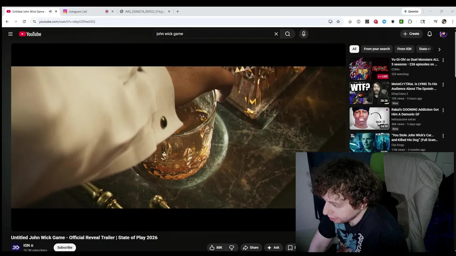The width and height of the screenshot is (456, 256).
Task: Open "MoistCr1TiKaL is LYING" video title
Action: point(414,86)
